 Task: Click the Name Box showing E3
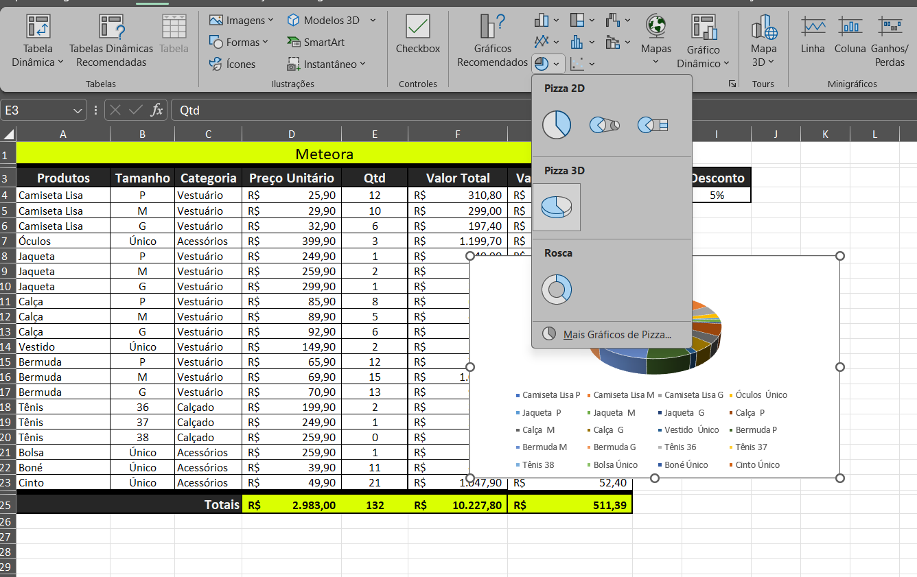coord(36,110)
